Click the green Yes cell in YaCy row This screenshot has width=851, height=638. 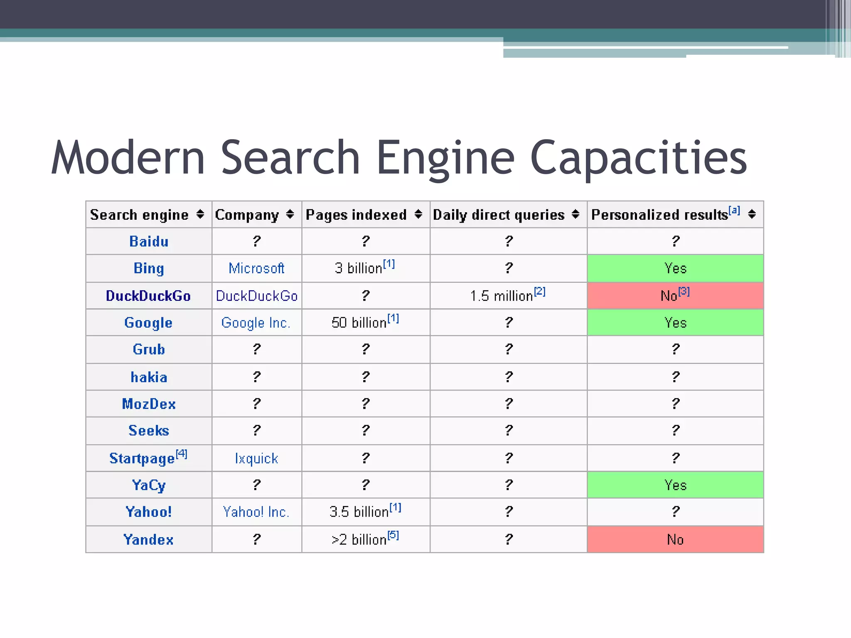tap(675, 485)
